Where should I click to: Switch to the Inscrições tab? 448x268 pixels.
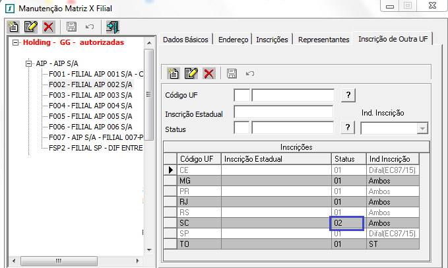272,40
